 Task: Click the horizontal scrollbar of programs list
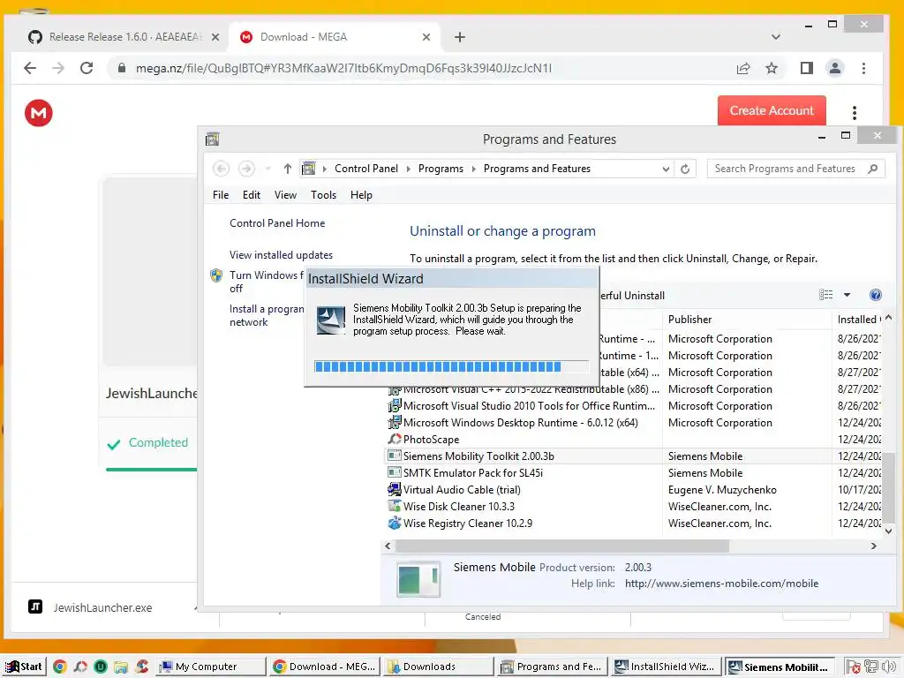click(x=562, y=546)
